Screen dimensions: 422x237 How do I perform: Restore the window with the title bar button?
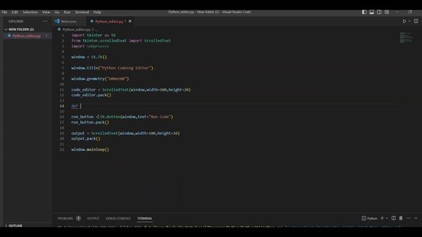410,12
